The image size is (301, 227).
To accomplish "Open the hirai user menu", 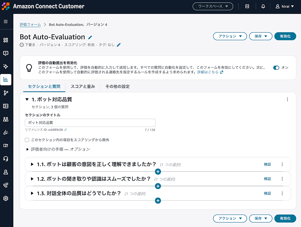I will (x=285, y=7).
